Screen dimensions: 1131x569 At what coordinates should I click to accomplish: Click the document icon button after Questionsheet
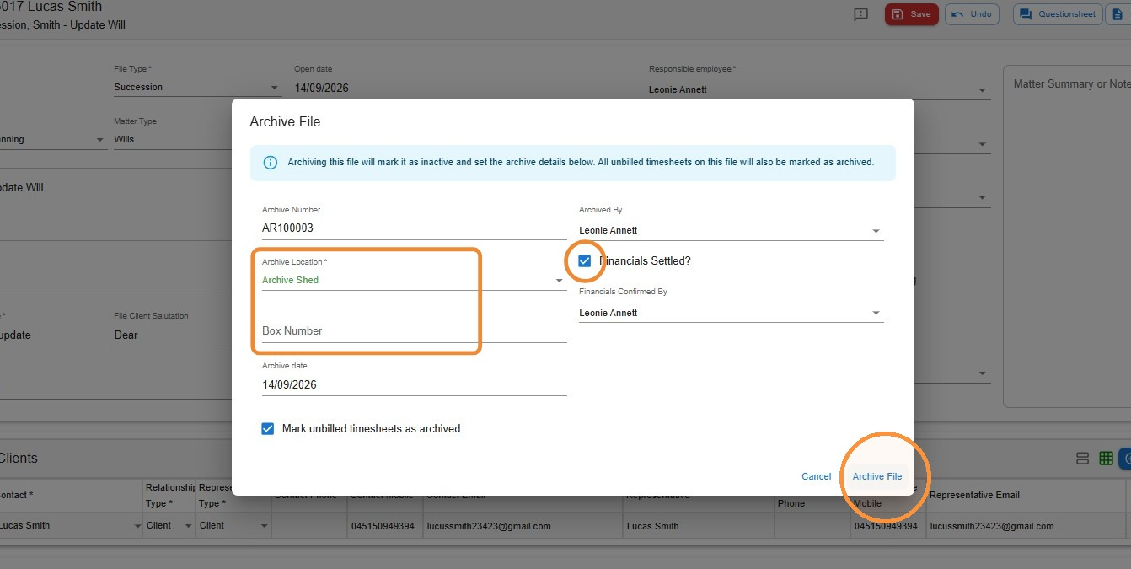click(x=1119, y=14)
